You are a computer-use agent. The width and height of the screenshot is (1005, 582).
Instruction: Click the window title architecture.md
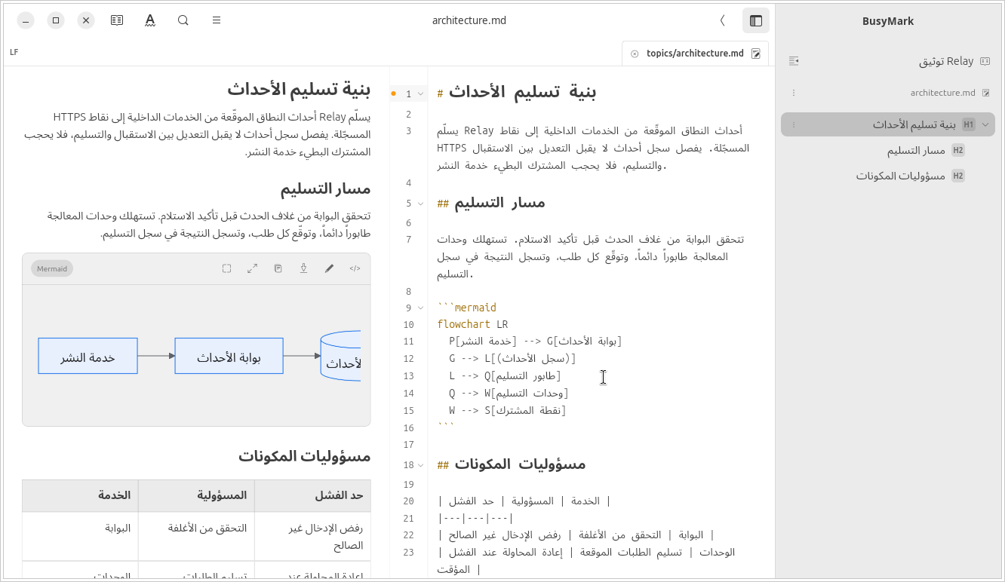pos(469,20)
